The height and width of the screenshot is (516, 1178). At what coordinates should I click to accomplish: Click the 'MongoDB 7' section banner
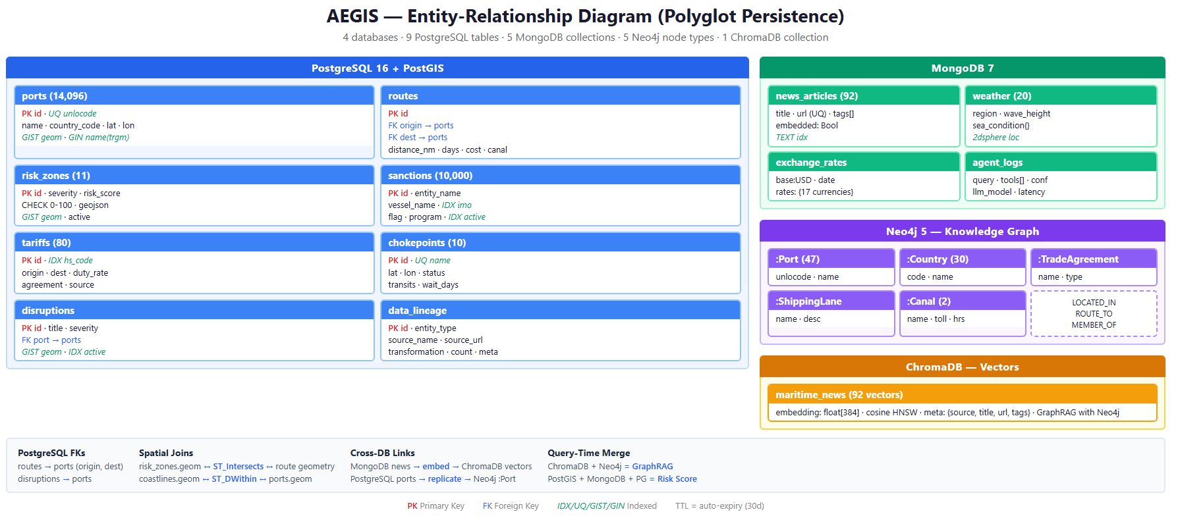[963, 68]
